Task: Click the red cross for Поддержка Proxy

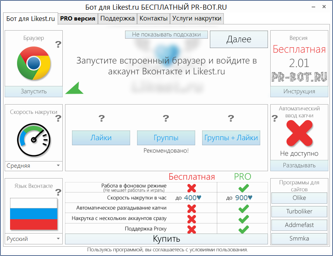Action: [x=192, y=229]
